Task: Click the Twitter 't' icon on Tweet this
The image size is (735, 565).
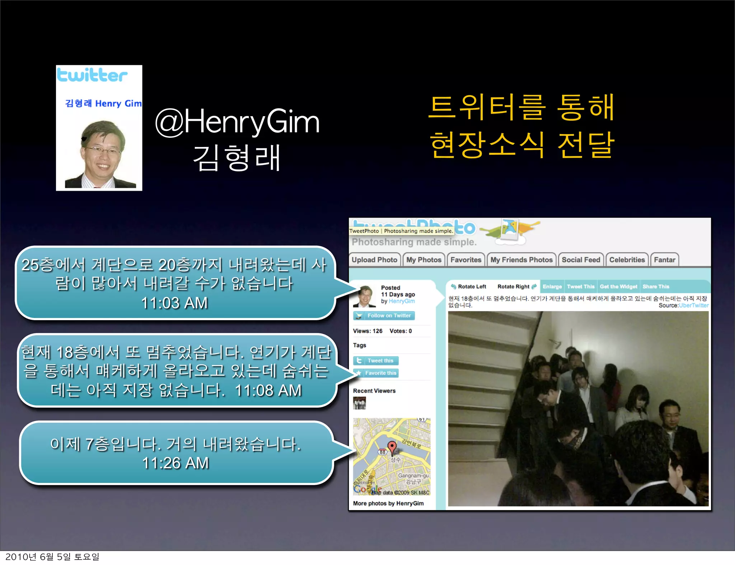Action: (359, 361)
